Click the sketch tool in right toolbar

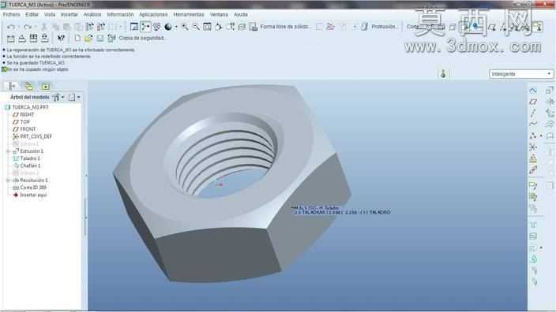[533, 91]
